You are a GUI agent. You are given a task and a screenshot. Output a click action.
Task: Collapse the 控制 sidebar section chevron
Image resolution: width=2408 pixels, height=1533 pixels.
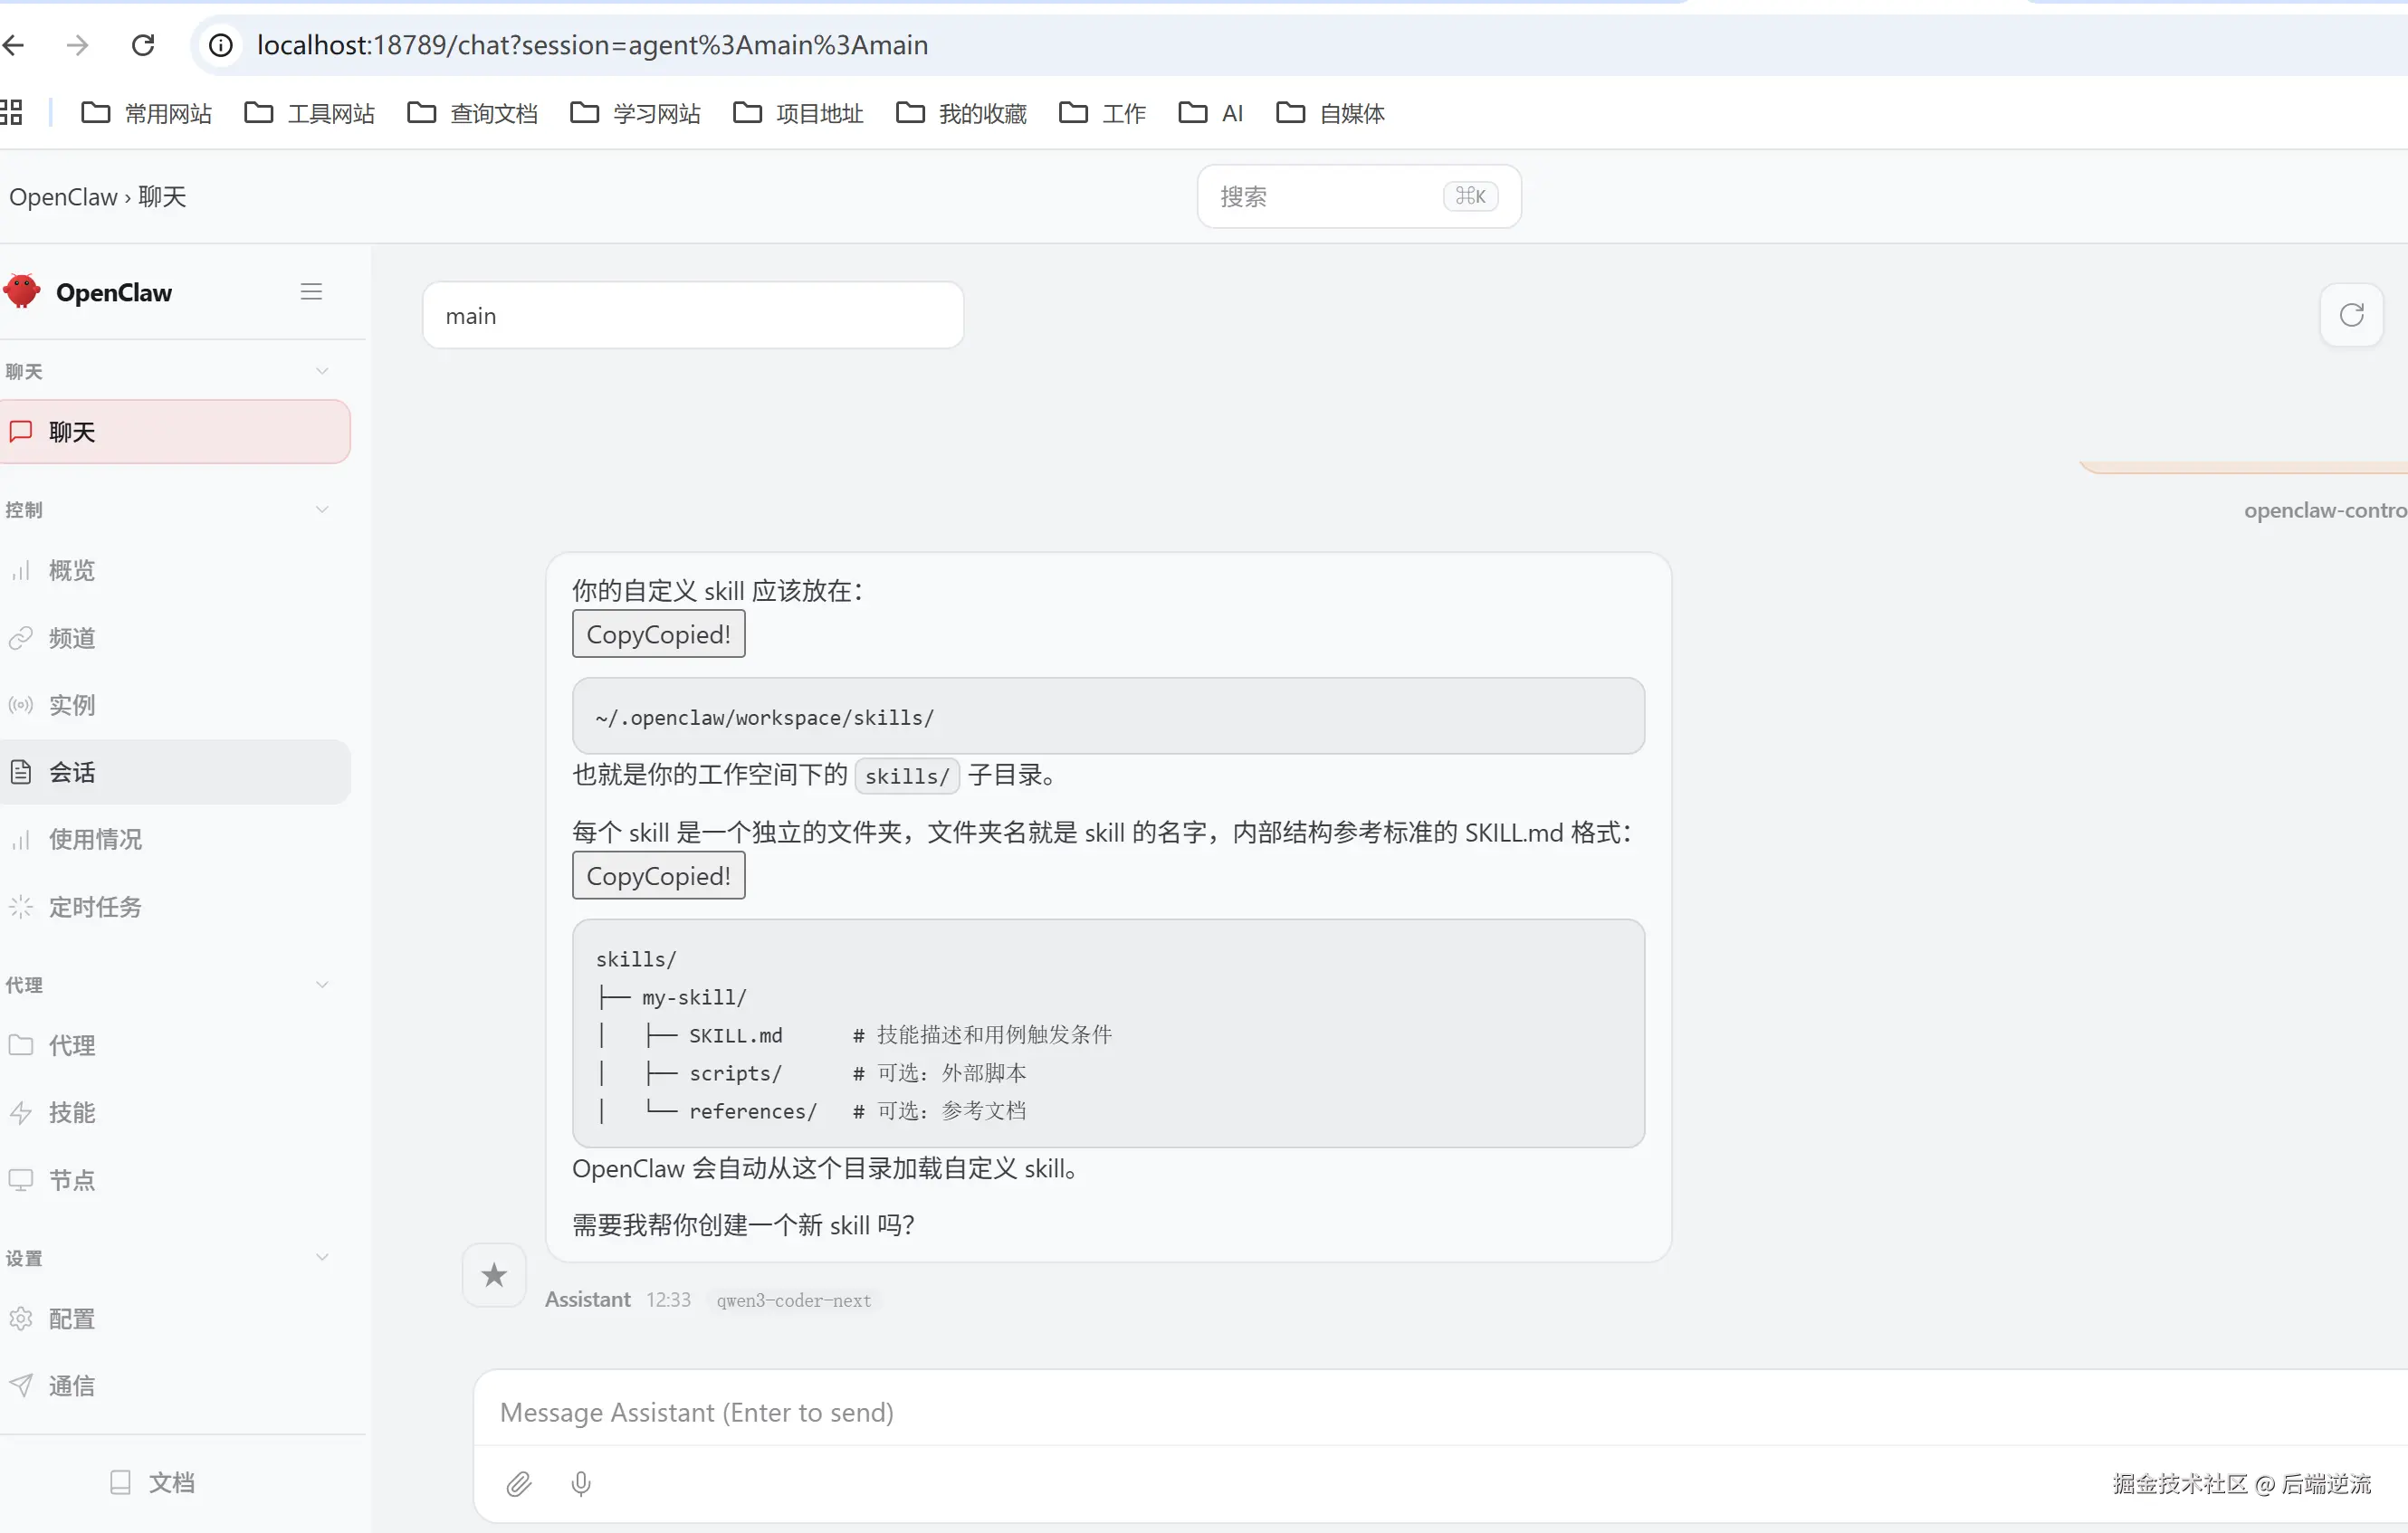pyautogui.click(x=322, y=509)
